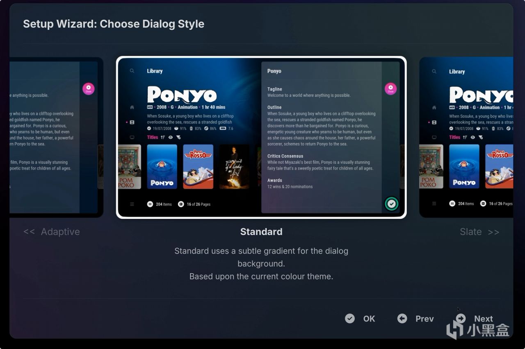Click the Pom Poko poster in Standard preview
The image size is (525, 349).
[x=130, y=167]
